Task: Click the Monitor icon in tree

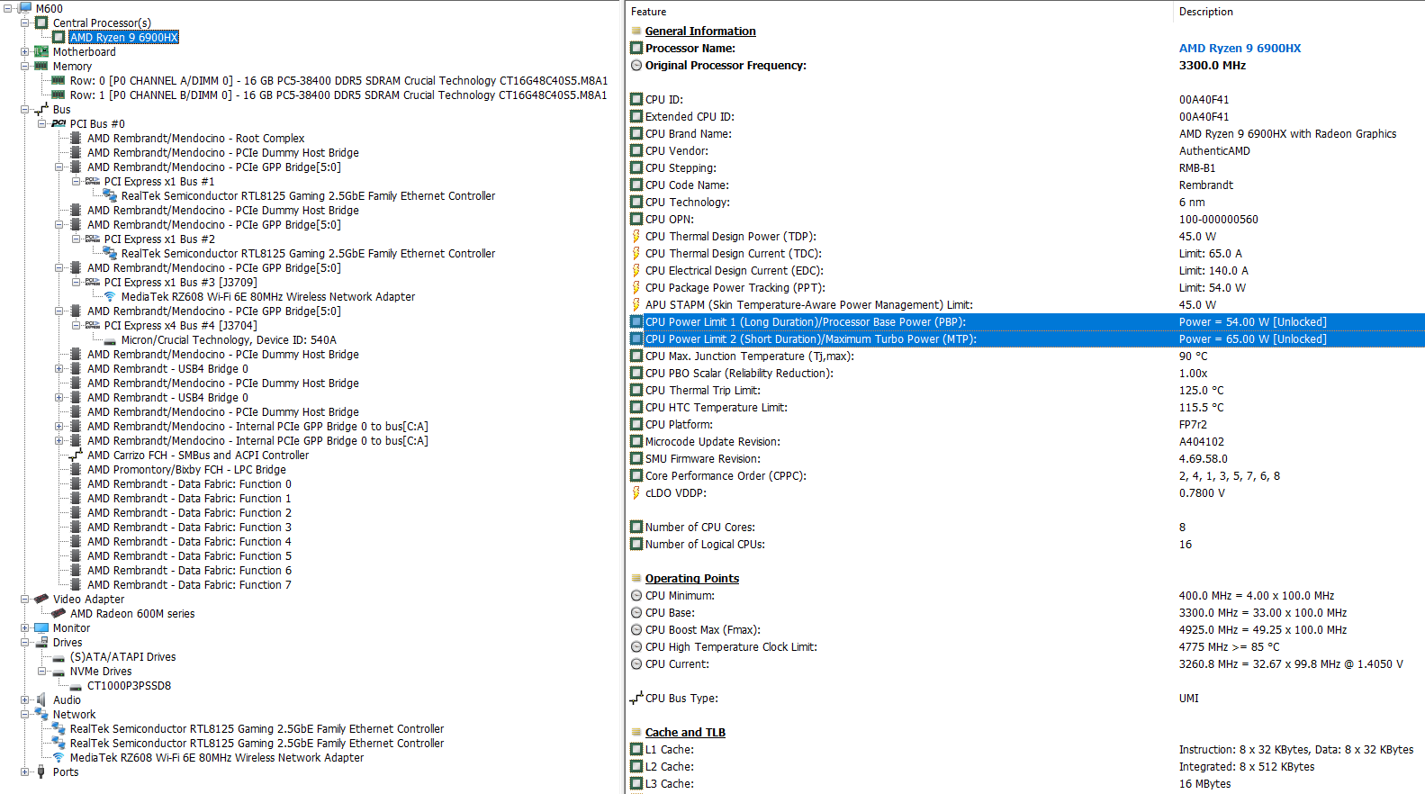Action: (41, 627)
